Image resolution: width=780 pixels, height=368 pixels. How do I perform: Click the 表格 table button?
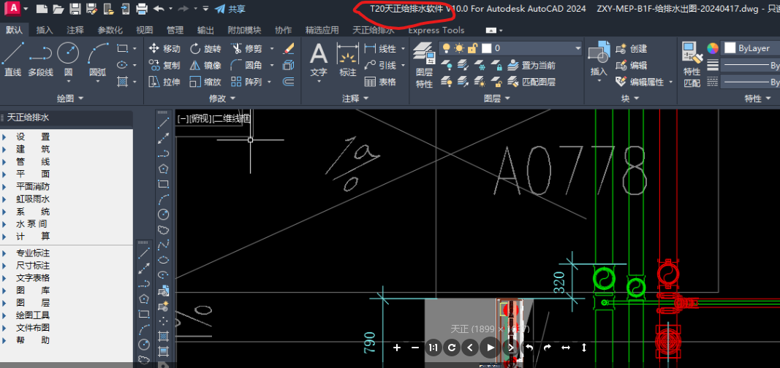click(380, 82)
